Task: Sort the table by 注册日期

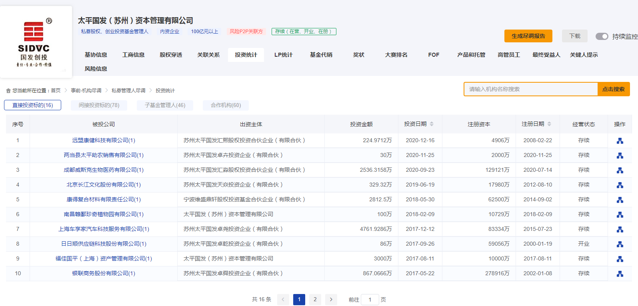Action: 549,124
